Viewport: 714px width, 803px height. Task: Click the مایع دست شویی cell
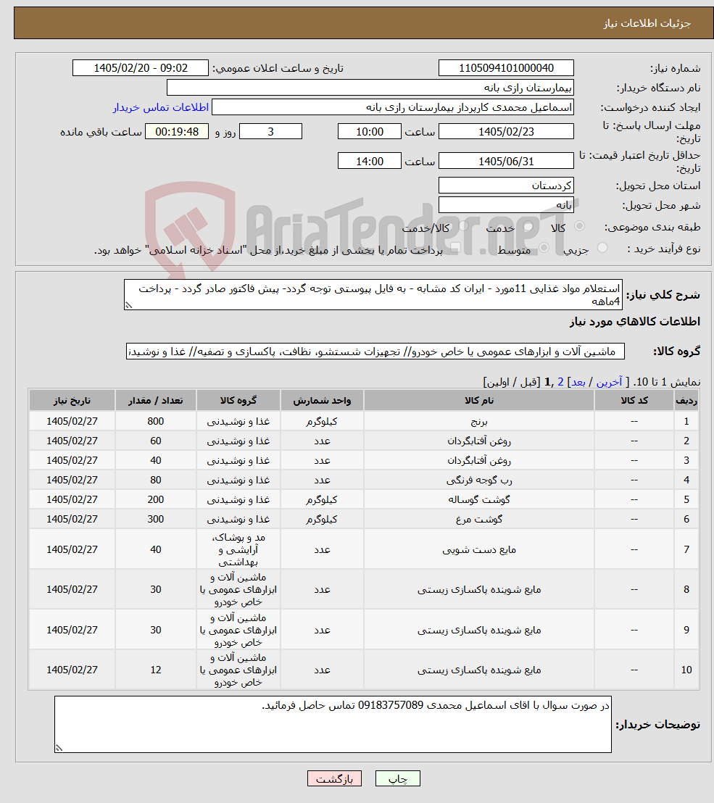point(479,549)
